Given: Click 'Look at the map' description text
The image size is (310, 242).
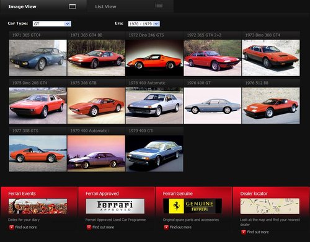Looking at the screenshot, I should tap(270, 222).
